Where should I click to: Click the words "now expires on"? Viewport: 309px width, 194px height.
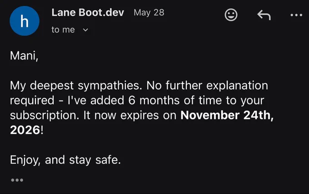pos(135,116)
